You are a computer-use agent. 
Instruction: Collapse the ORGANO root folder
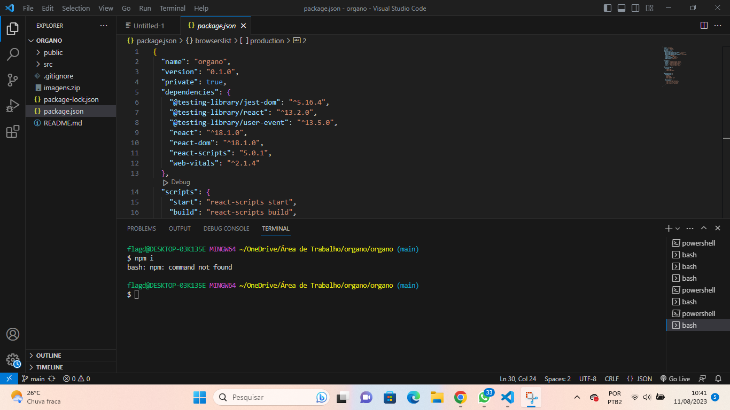click(x=71, y=41)
